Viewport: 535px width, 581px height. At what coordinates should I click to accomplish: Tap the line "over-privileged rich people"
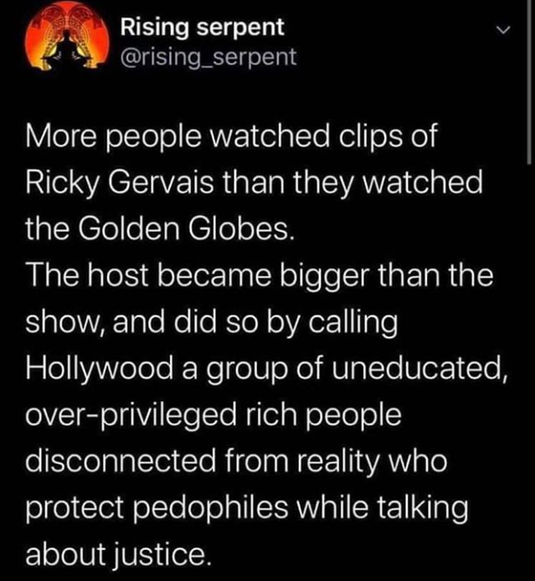pos(213,415)
